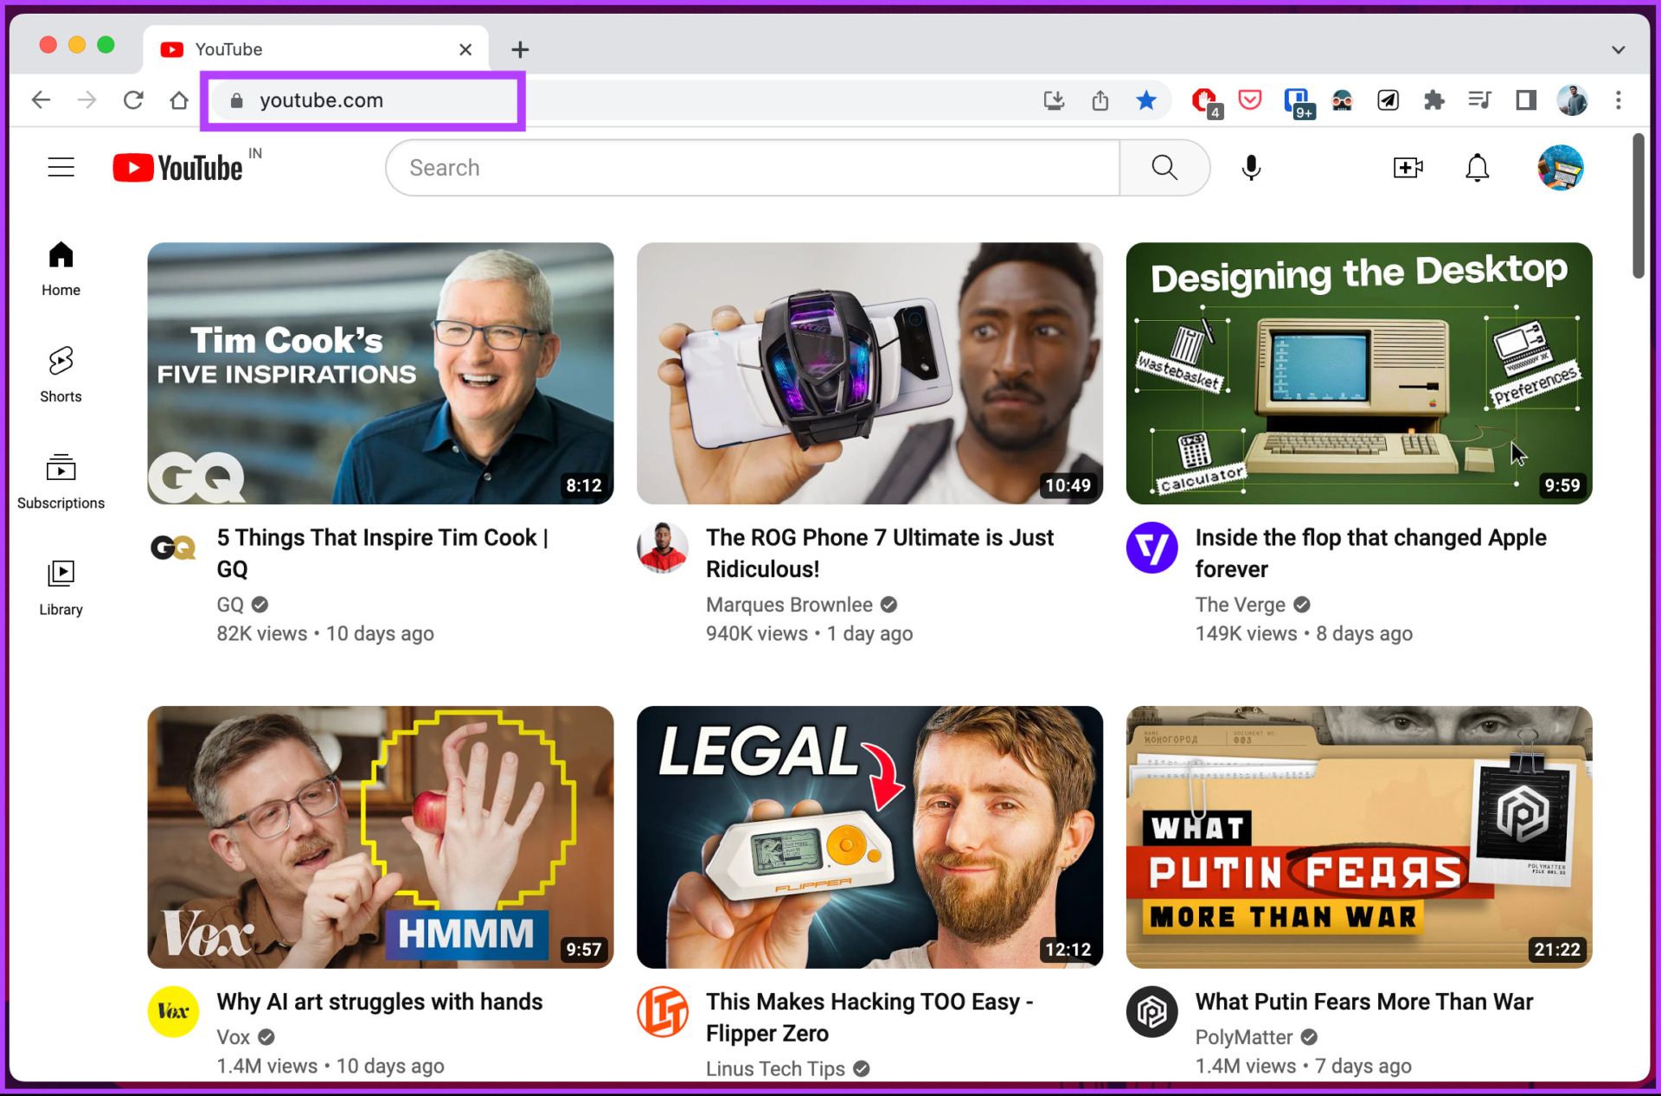Reload the page
The height and width of the screenshot is (1096, 1661).
133,100
